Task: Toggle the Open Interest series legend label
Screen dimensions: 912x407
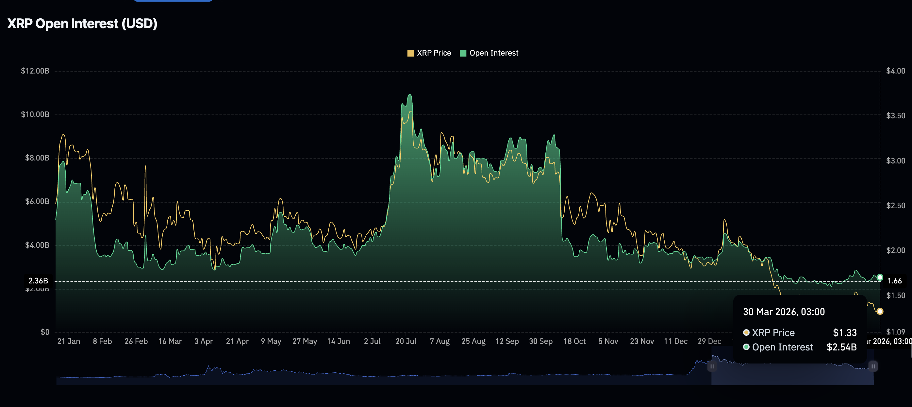Action: coord(493,53)
